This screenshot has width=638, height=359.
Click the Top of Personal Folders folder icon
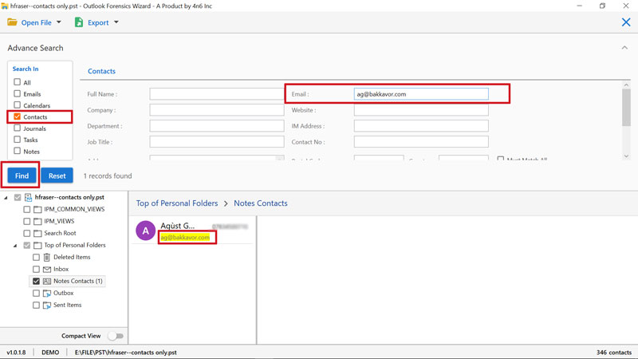(x=37, y=246)
